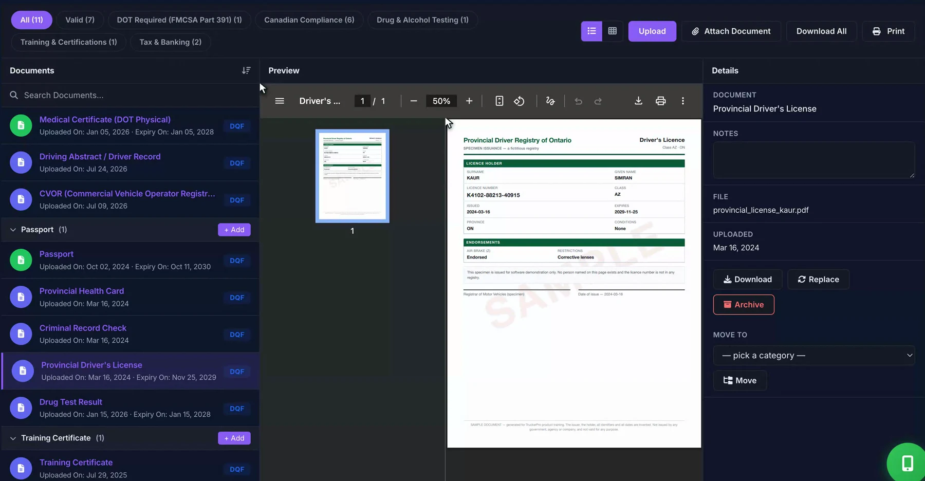
Task: Select the PDF draw annotation tool
Action: [550, 101]
